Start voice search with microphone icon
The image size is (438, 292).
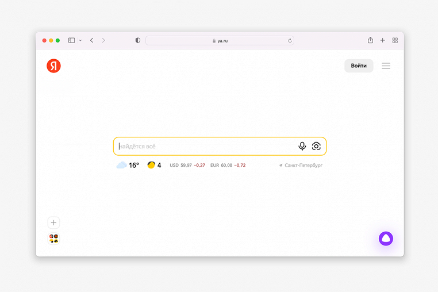coord(302,147)
